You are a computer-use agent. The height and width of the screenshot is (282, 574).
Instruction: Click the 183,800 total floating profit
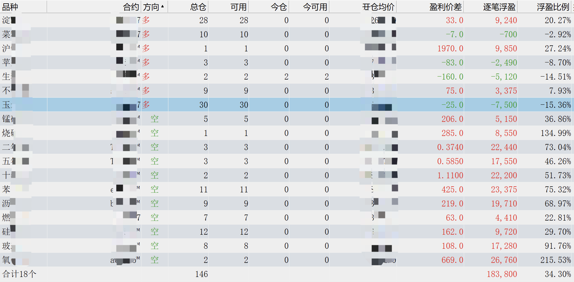coord(502,274)
